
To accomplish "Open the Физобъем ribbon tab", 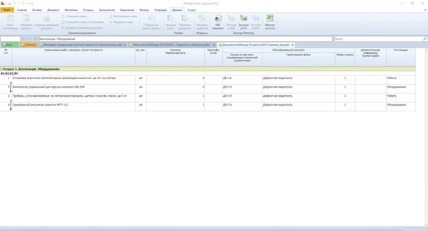I will [71, 10].
